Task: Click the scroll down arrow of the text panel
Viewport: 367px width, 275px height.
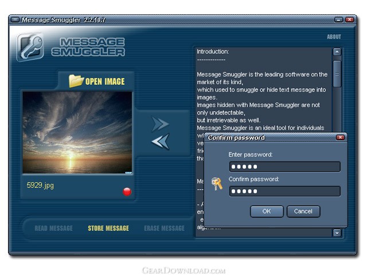Action: 337,233
